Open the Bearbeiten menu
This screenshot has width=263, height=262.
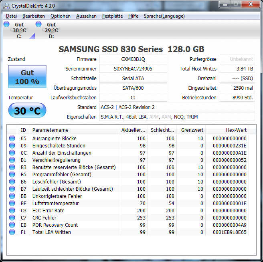click(x=34, y=16)
